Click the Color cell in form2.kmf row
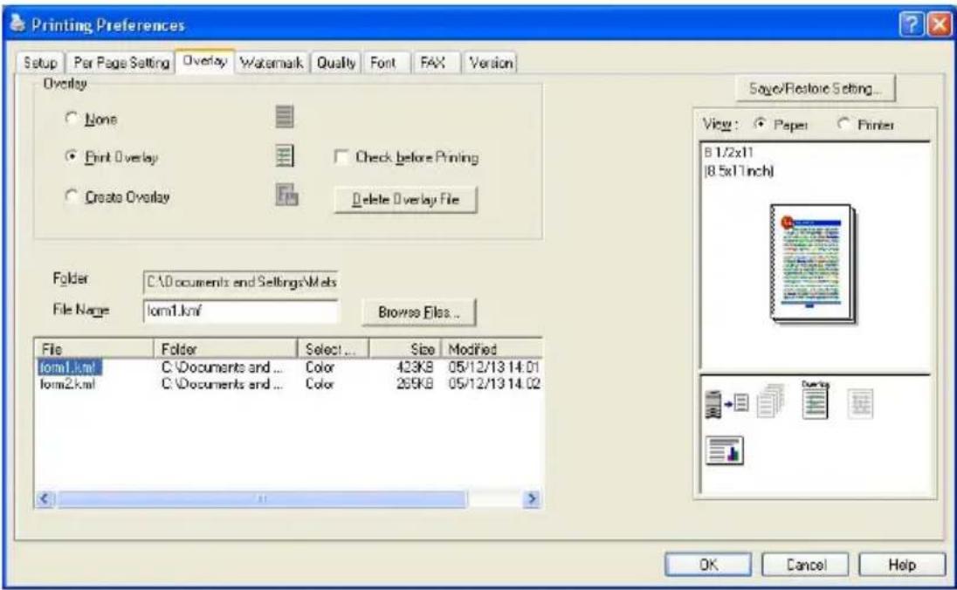The image size is (957, 590). pyautogui.click(x=320, y=384)
